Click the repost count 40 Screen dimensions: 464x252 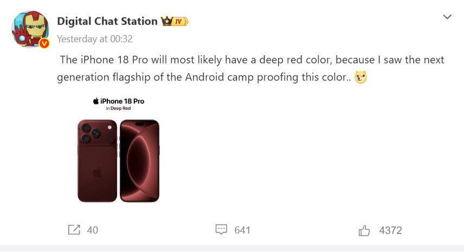[93, 230]
